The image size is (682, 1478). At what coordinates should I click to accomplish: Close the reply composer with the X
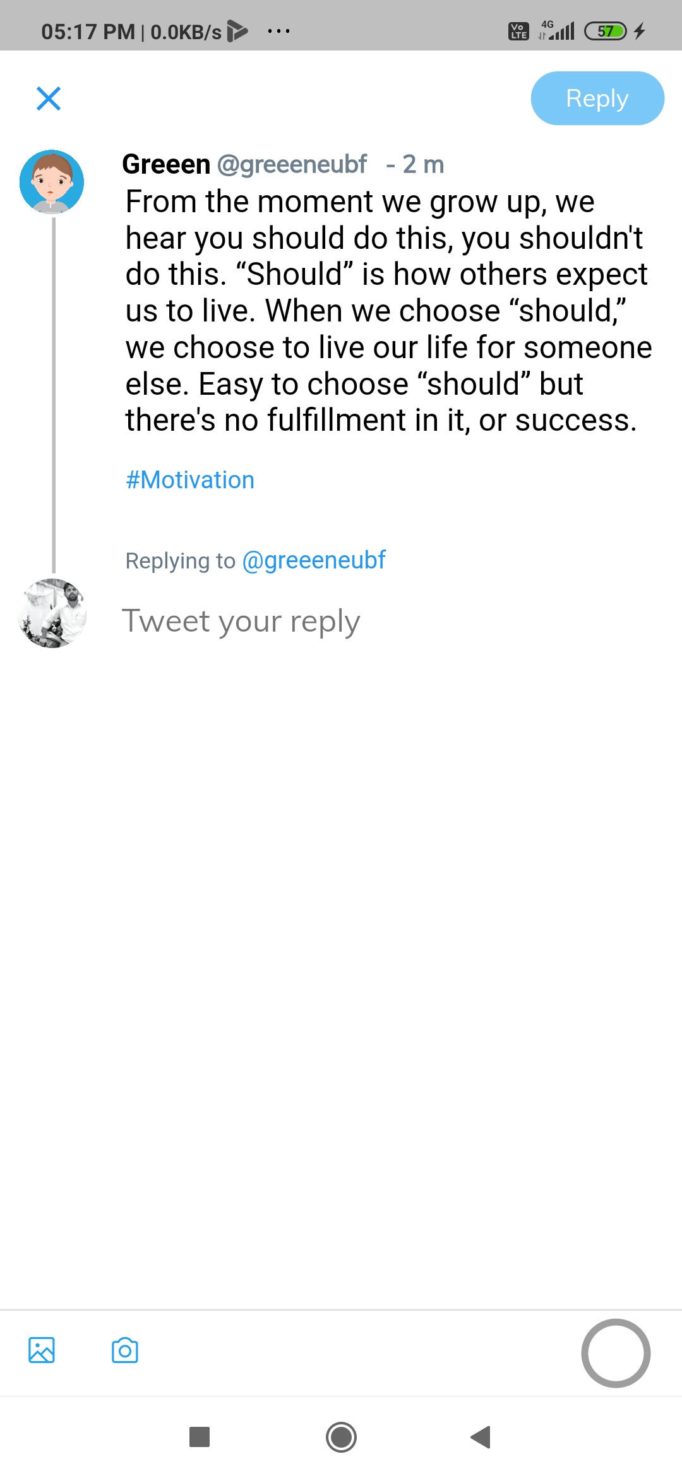pos(49,99)
